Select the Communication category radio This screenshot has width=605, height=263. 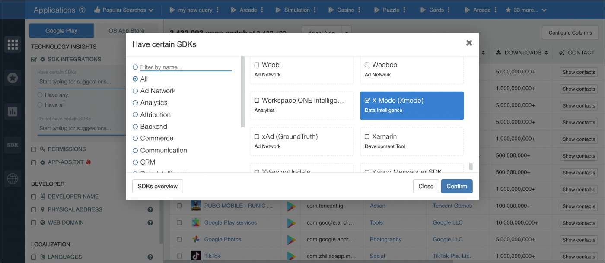point(135,150)
